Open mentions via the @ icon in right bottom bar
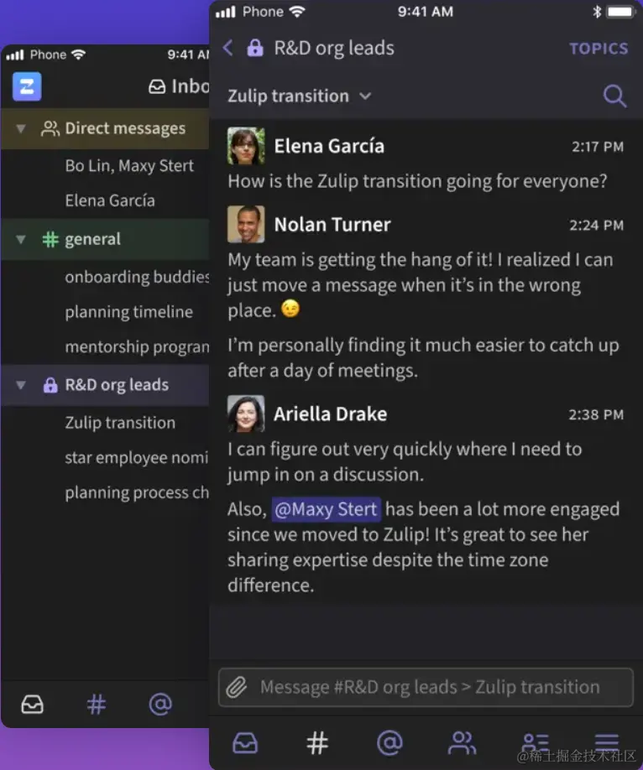643x770 pixels. [389, 741]
